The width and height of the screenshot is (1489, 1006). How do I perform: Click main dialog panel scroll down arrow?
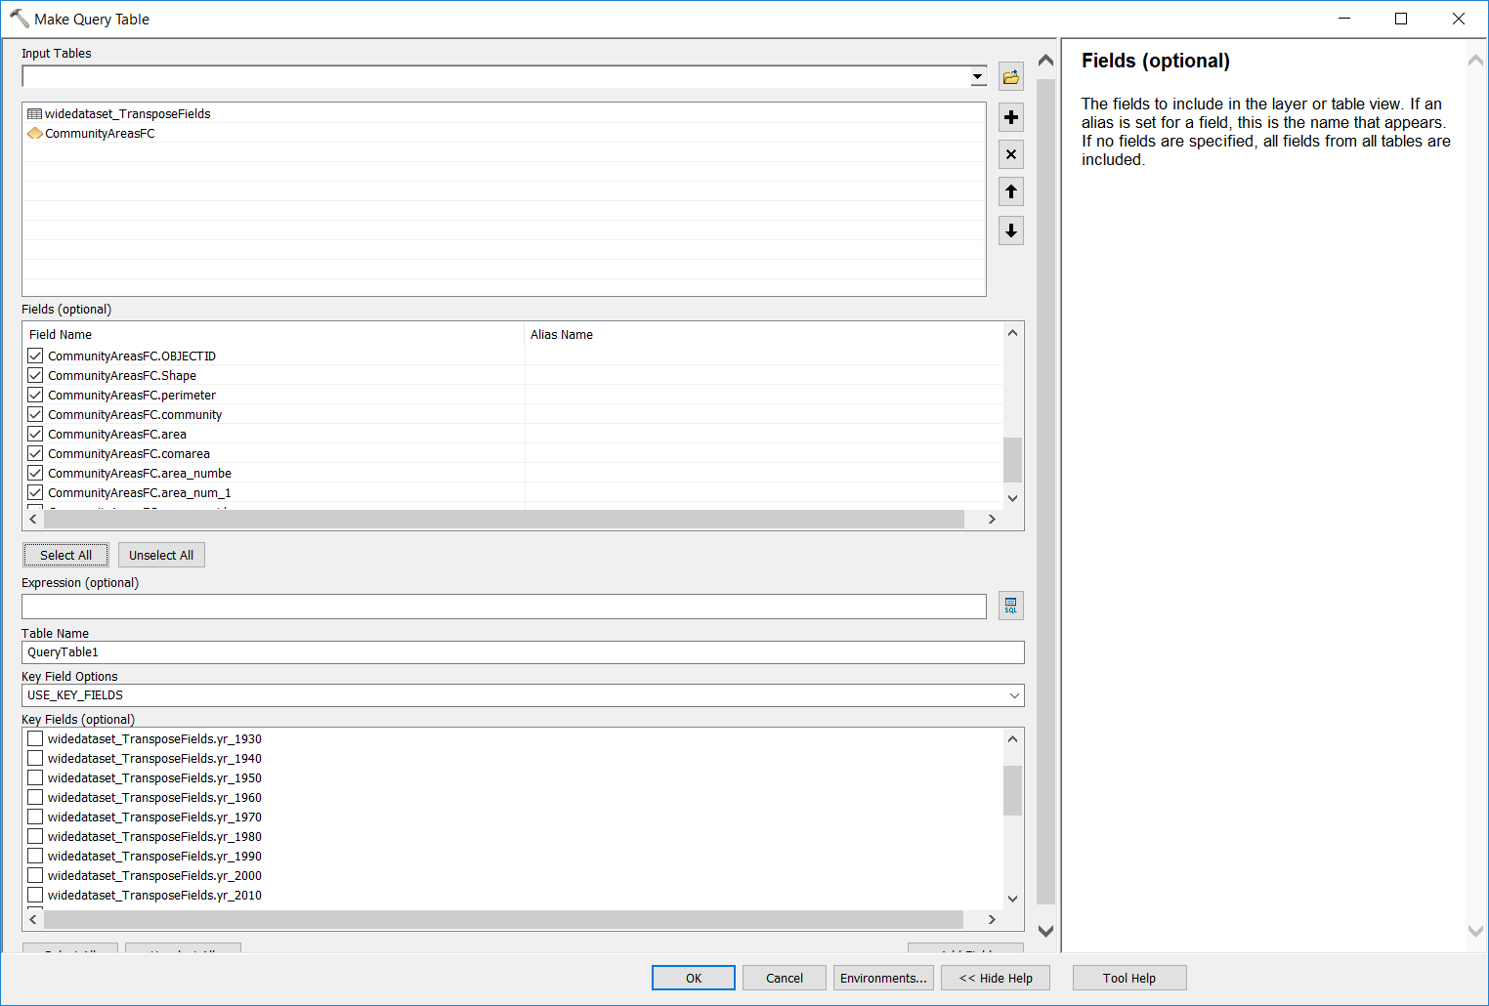[x=1045, y=931]
